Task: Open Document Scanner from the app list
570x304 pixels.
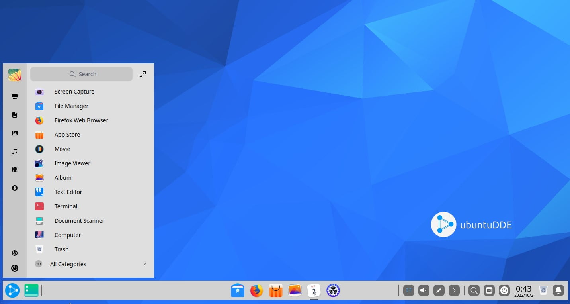Action: click(x=79, y=220)
